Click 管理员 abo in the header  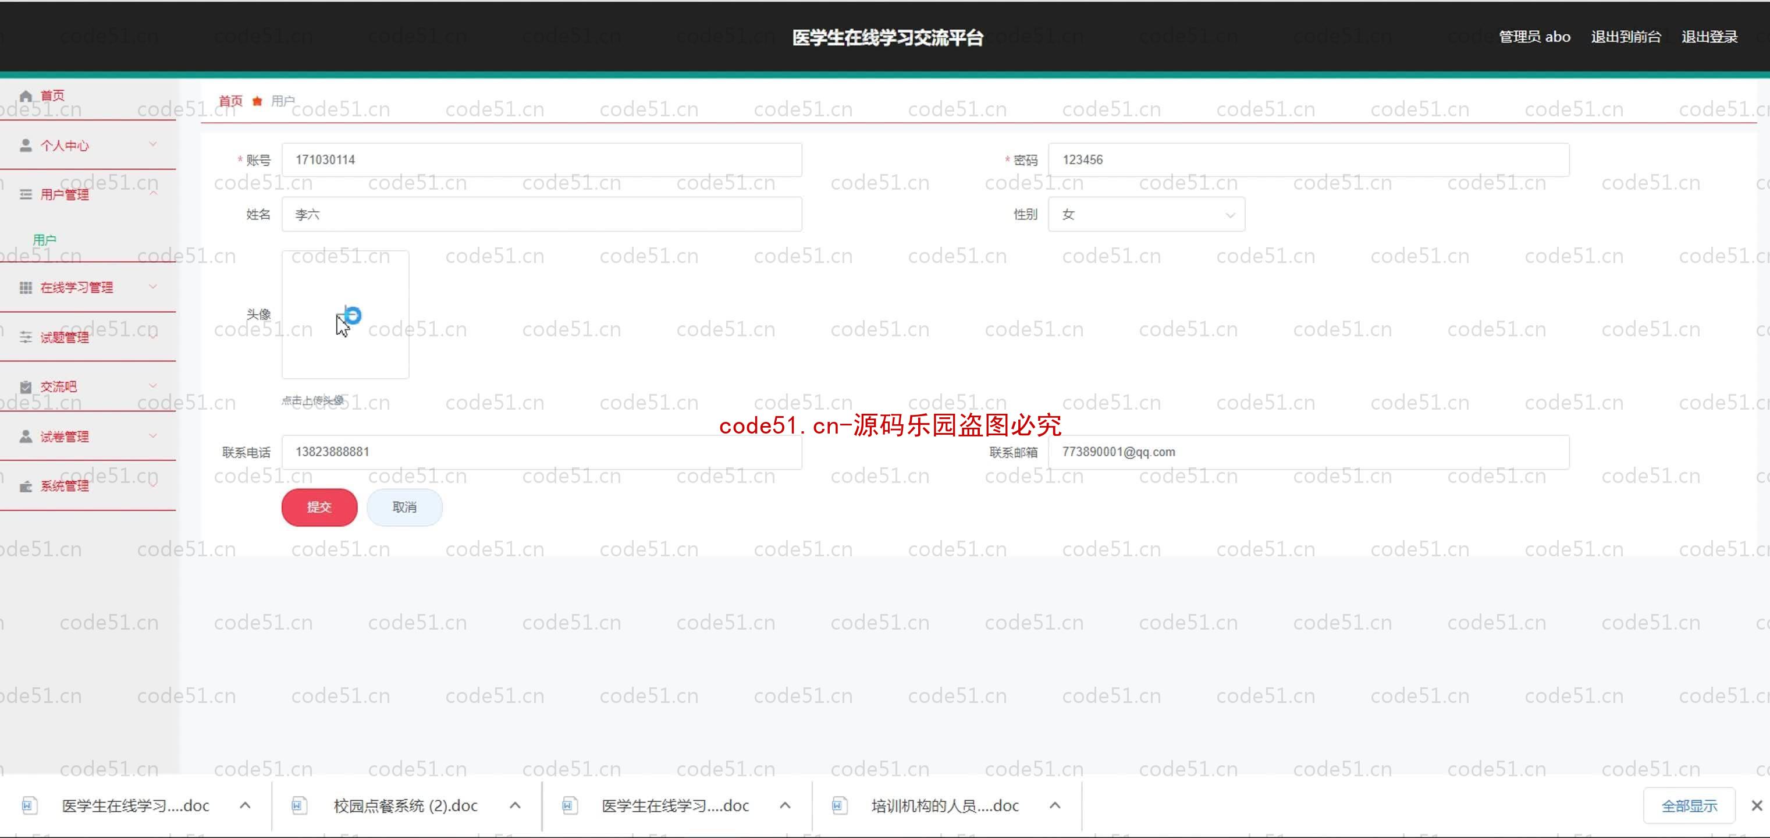tap(1534, 37)
